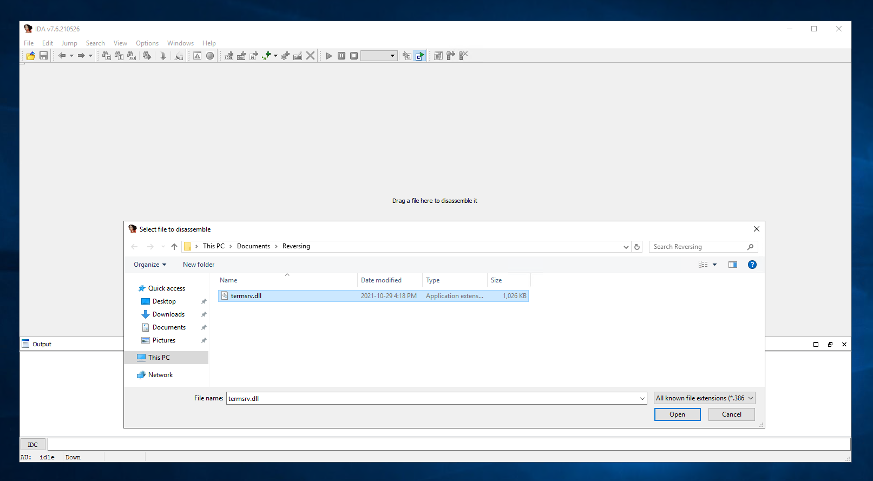
Task: Click the Start process play icon
Action: pyautogui.click(x=329, y=56)
